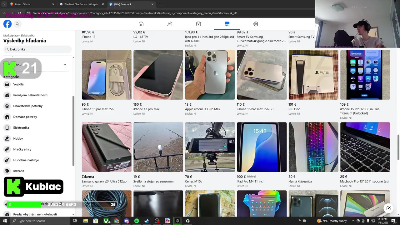Image resolution: width=400 pixels, height=225 pixels.
Task: Click the sidebar scrollbar down arrow
Action: (73, 214)
